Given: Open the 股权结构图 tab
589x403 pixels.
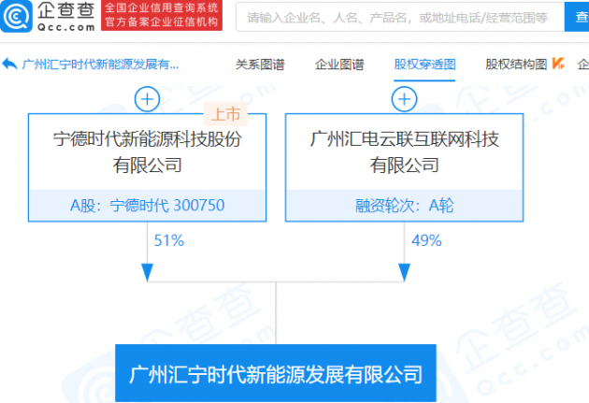Looking at the screenshot, I should [516, 65].
